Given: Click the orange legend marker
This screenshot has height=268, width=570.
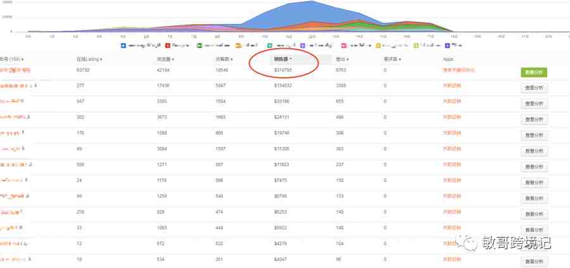Looking at the screenshot, I should [x=237, y=46].
